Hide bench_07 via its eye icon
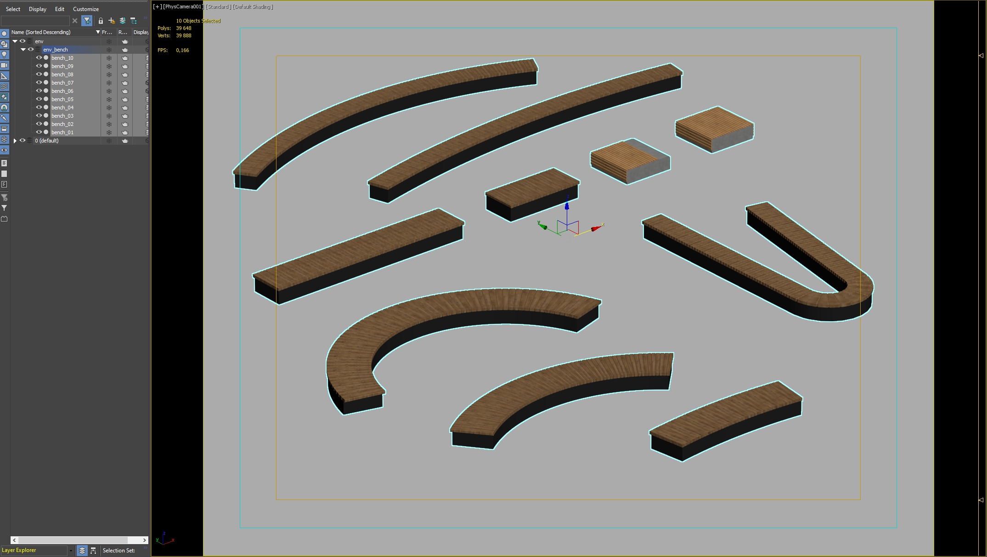The image size is (987, 557). click(x=39, y=83)
